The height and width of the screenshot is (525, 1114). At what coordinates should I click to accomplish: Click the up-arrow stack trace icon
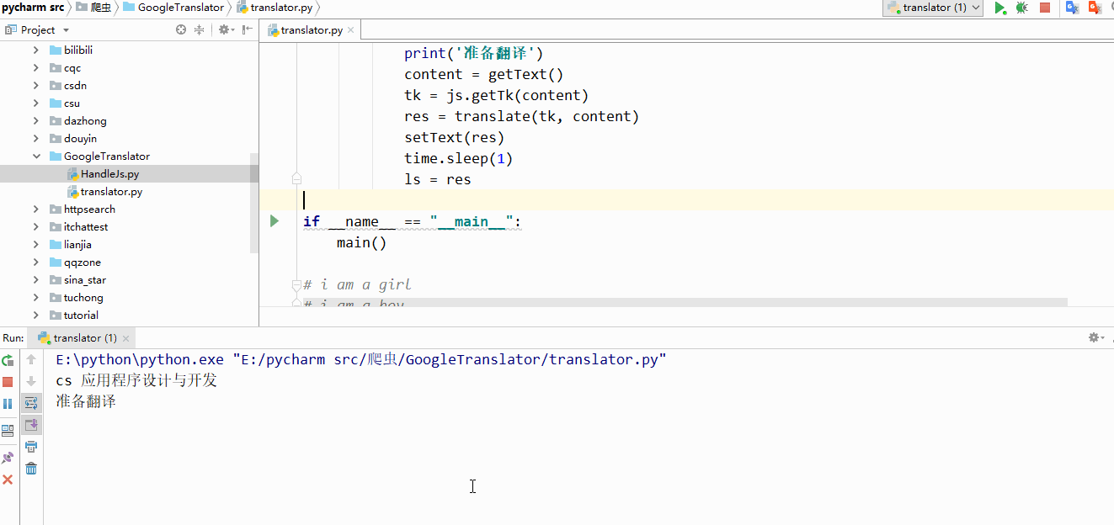(x=31, y=360)
